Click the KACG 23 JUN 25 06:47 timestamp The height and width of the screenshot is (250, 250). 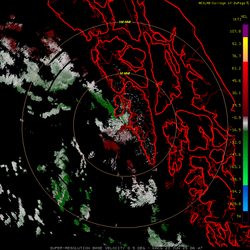(x=177, y=248)
